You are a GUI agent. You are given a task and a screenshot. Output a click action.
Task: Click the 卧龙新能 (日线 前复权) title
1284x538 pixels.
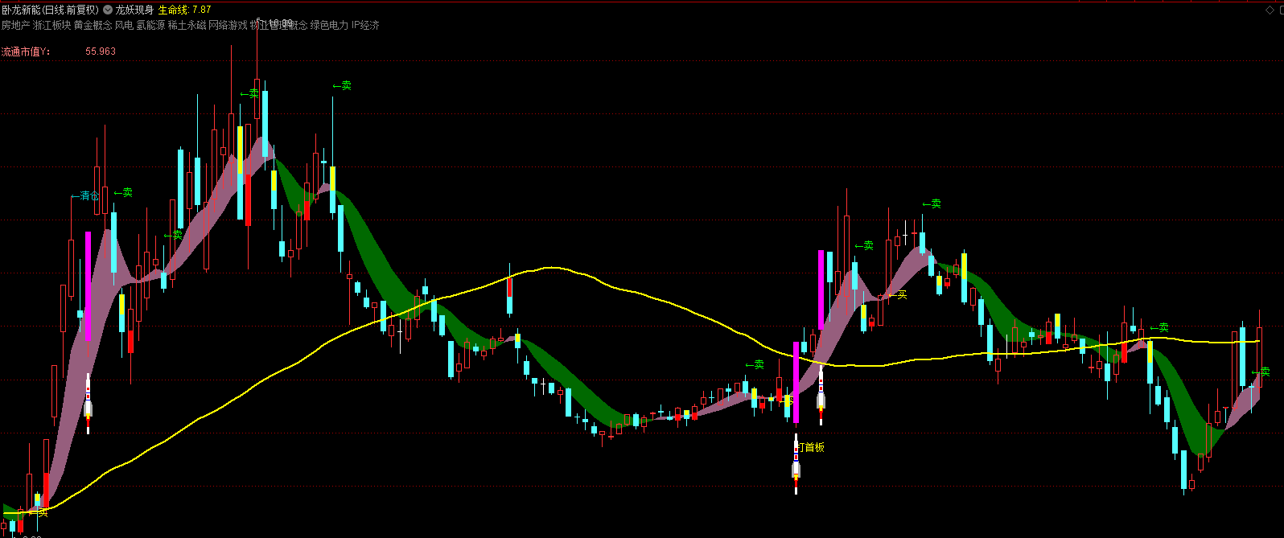(50, 10)
